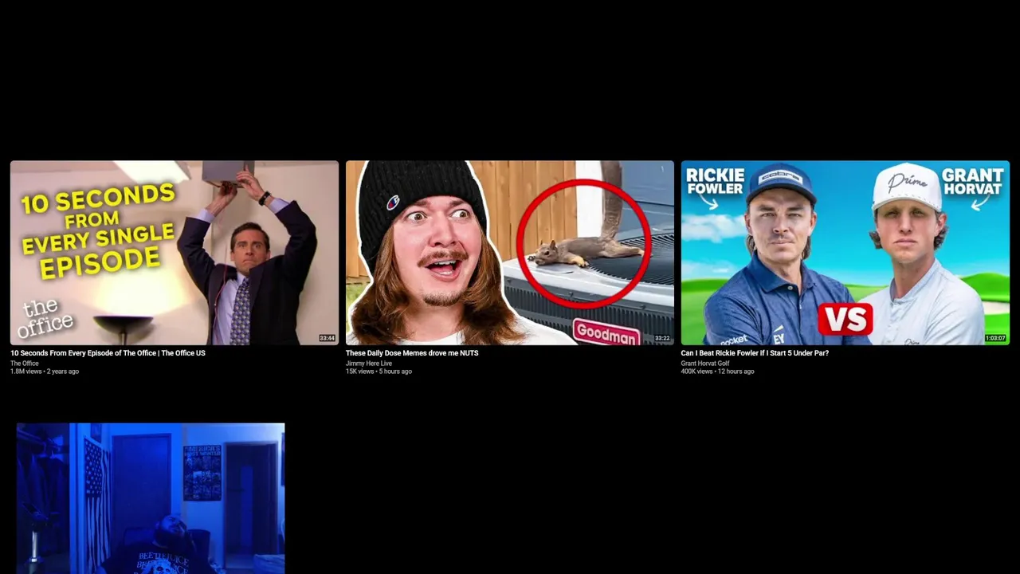
Task: Open The Office 10 Seconds video thumbnail
Action: point(175,253)
